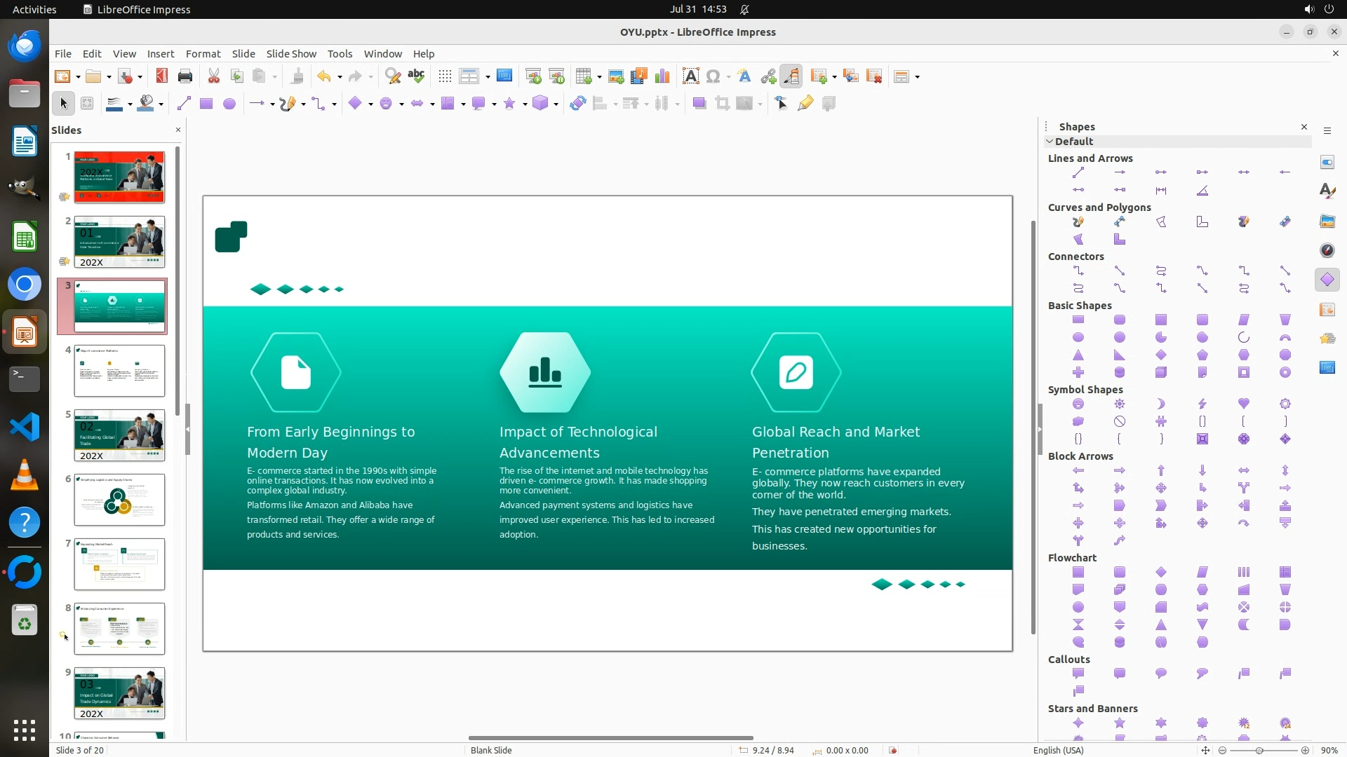Click the Crop Image tool
The image size is (1347, 757).
[722, 104]
